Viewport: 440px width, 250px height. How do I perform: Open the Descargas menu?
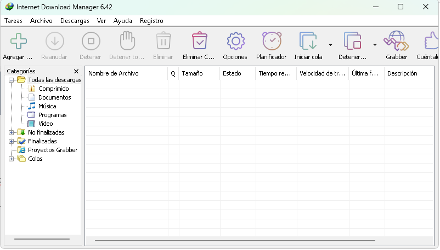pyautogui.click(x=75, y=21)
